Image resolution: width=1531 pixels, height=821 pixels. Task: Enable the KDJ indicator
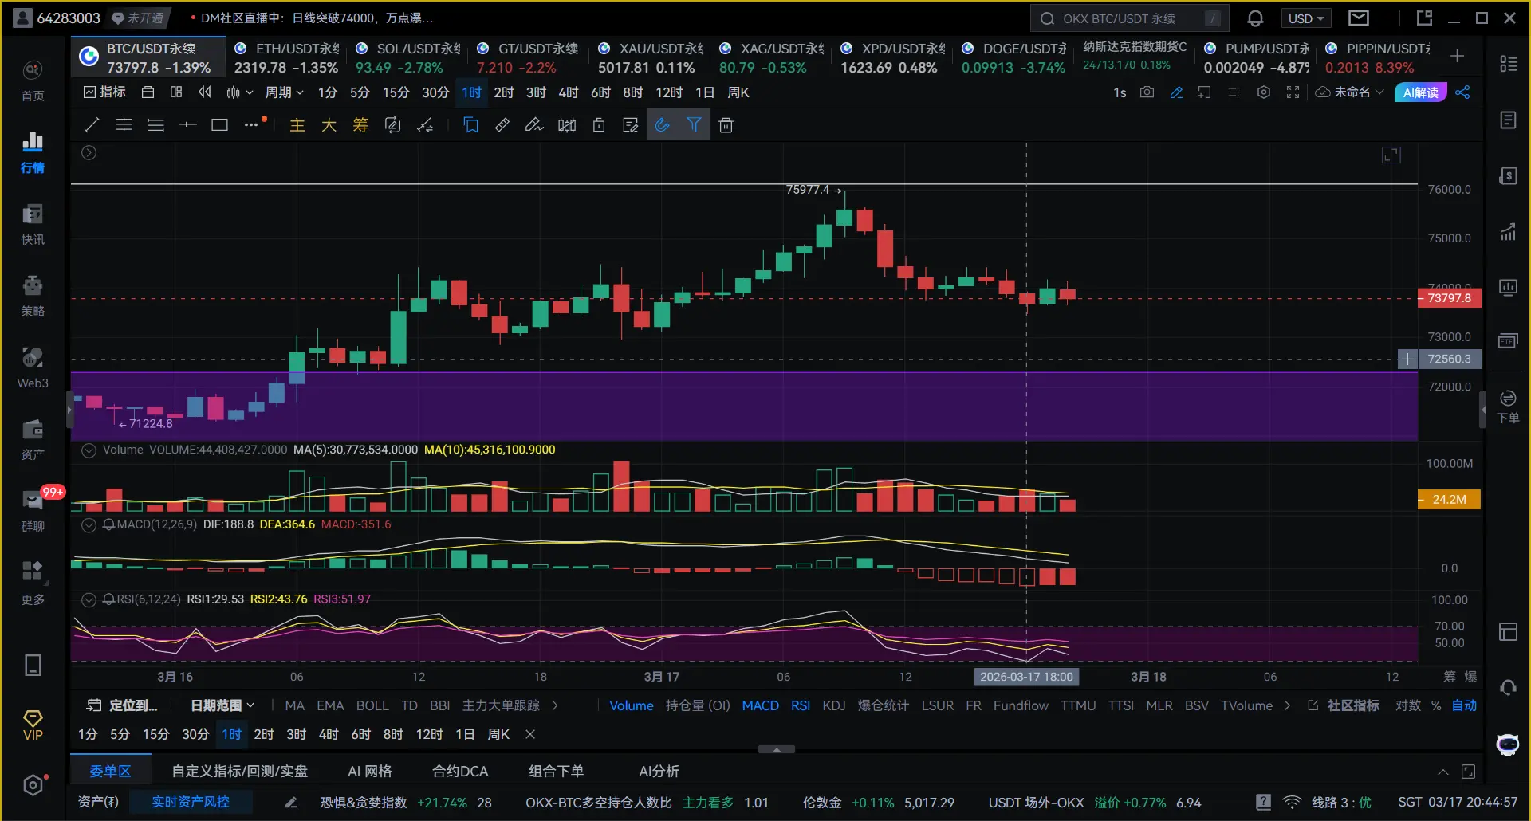(x=833, y=705)
